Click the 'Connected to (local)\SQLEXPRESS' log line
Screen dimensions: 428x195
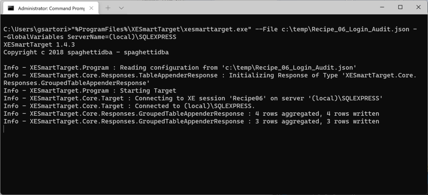click(129, 106)
